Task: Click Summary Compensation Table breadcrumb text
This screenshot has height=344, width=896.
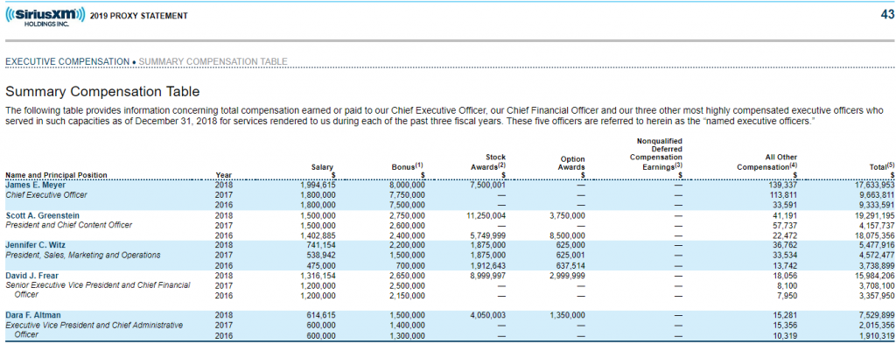Action: coord(213,61)
